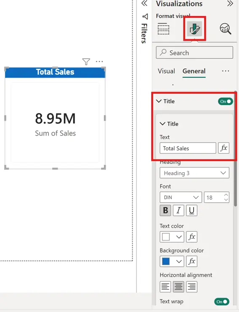Increase font size with up stepper arrow
Viewport: 239px width, 312px height.
(x=226, y=195)
